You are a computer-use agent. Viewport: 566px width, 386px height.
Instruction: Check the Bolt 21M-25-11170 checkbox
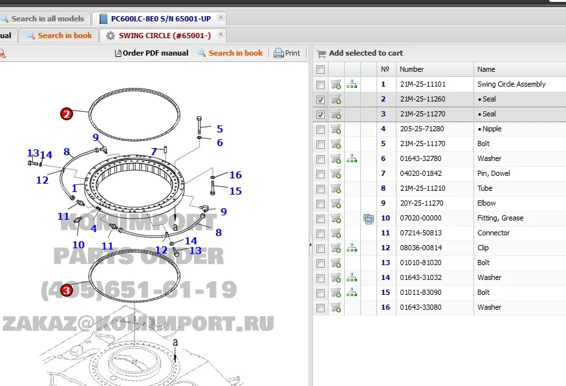[x=320, y=144]
